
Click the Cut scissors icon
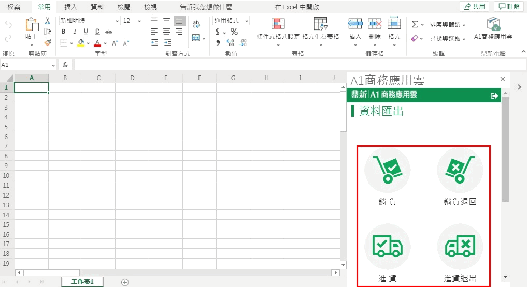(47, 21)
